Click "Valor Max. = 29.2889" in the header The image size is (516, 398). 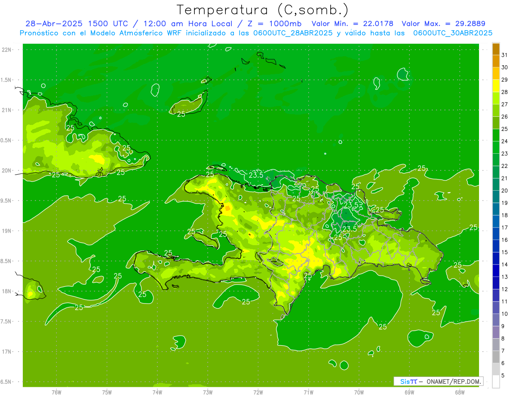pos(443,24)
